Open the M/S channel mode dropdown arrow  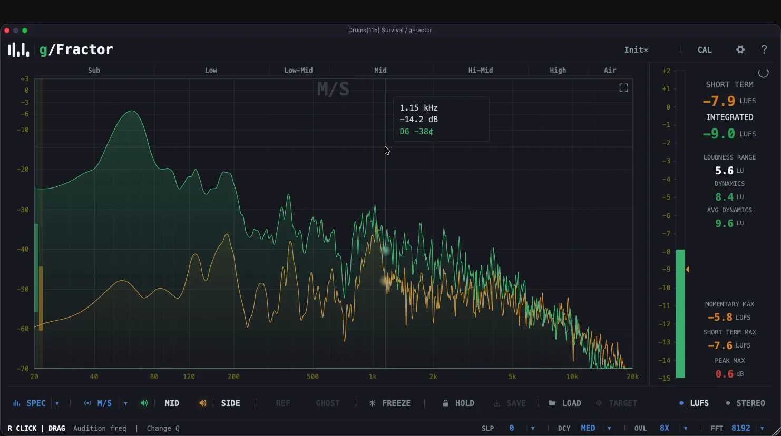coord(125,404)
